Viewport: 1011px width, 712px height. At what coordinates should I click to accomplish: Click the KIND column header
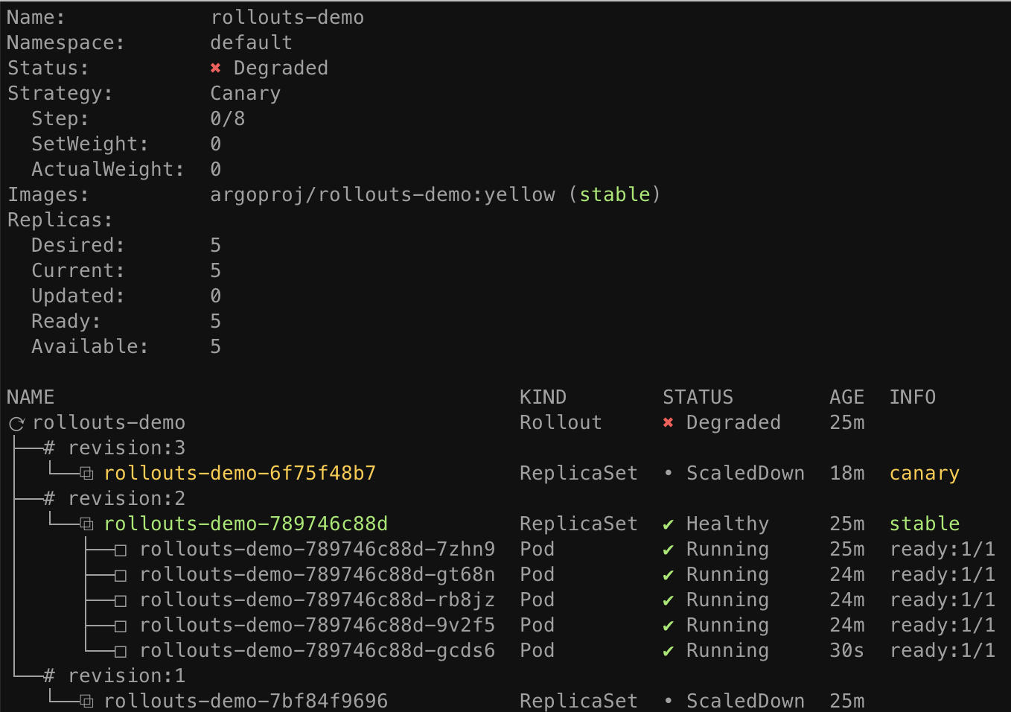[543, 397]
